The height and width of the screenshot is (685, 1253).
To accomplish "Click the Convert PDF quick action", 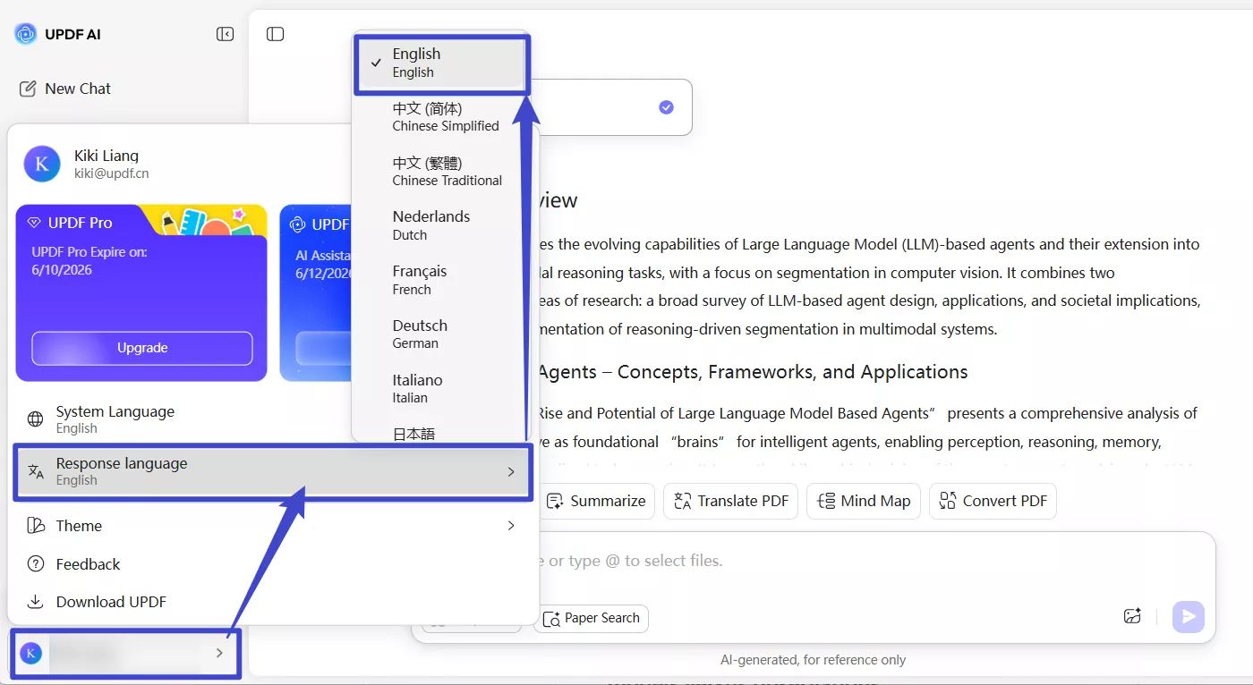I will [x=993, y=501].
